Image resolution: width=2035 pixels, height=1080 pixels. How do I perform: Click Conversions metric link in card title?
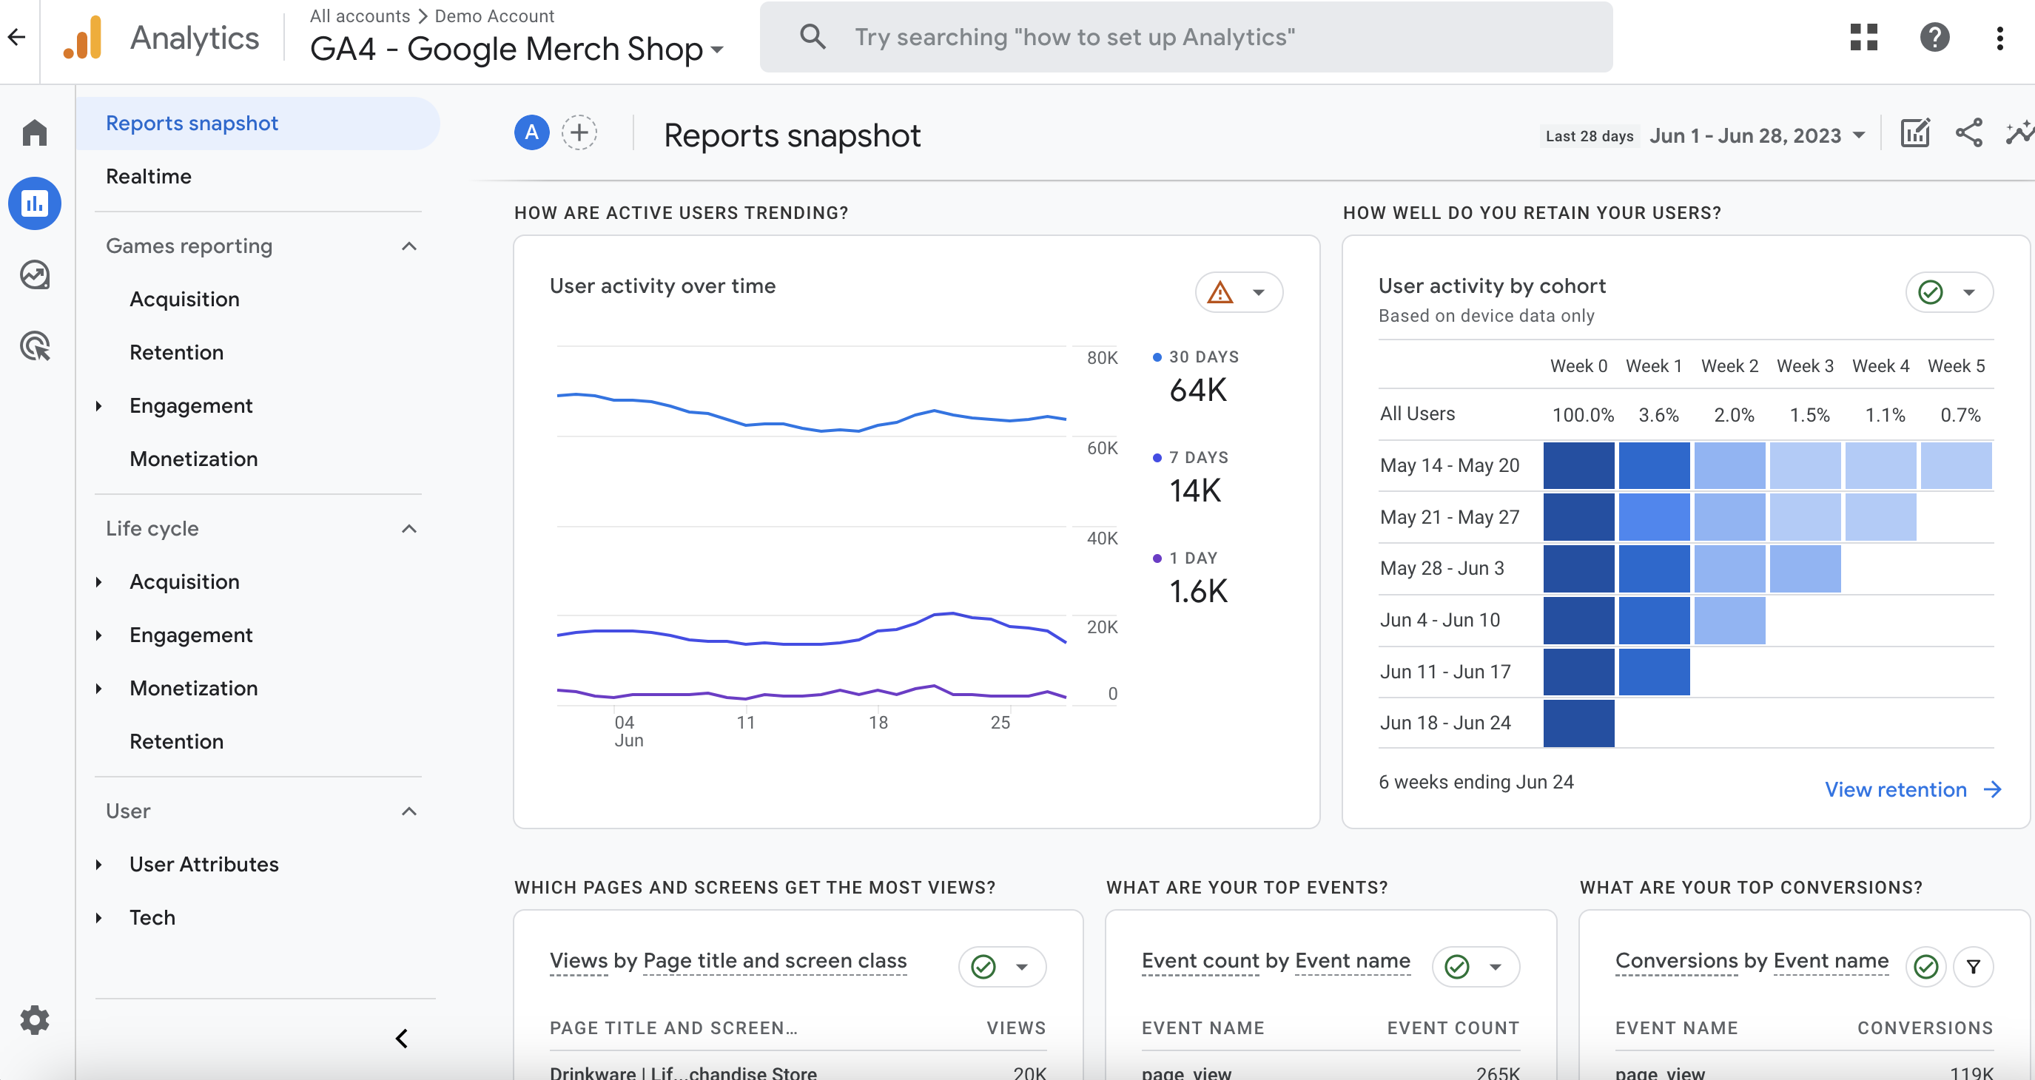coord(1676,960)
